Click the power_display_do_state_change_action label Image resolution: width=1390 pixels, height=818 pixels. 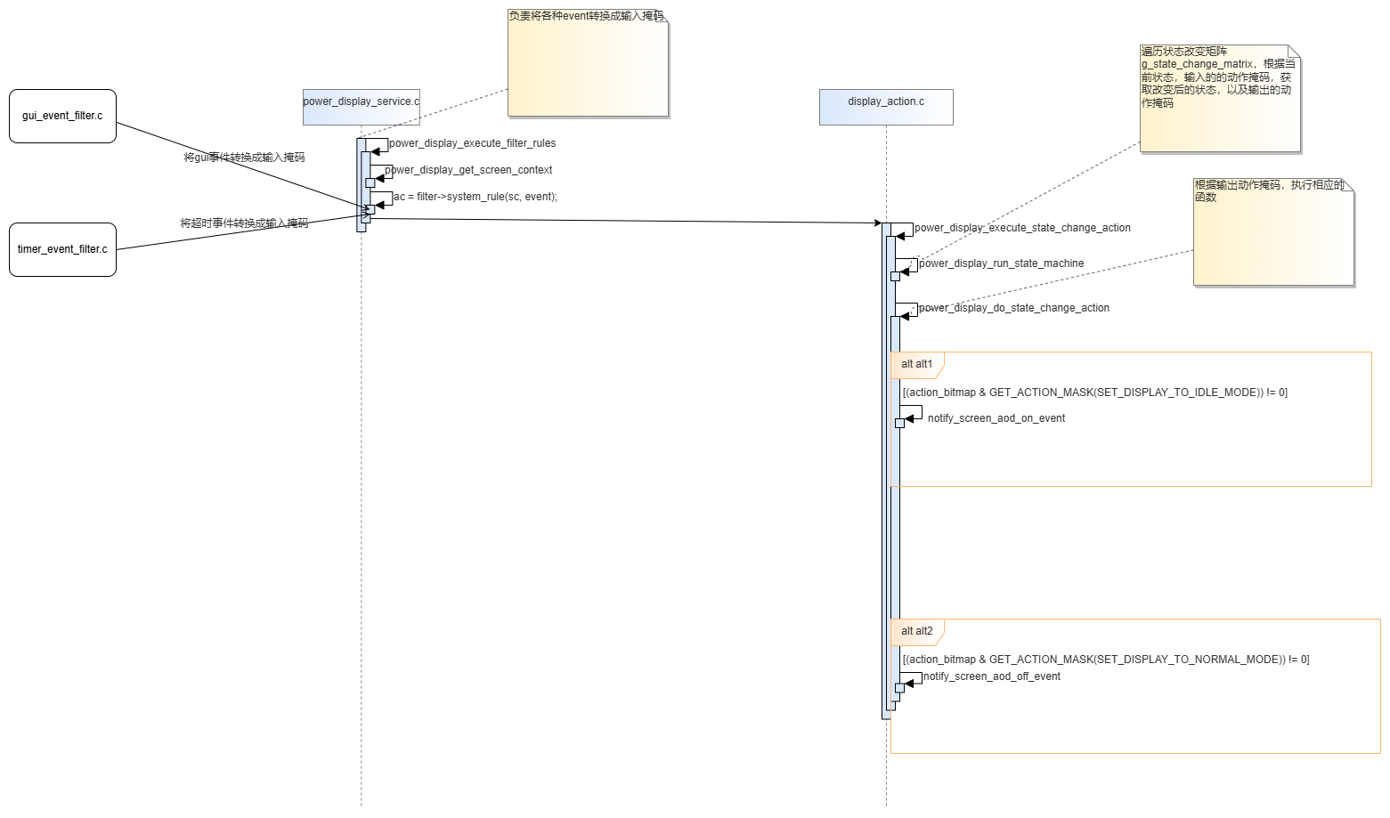[x=1014, y=308]
